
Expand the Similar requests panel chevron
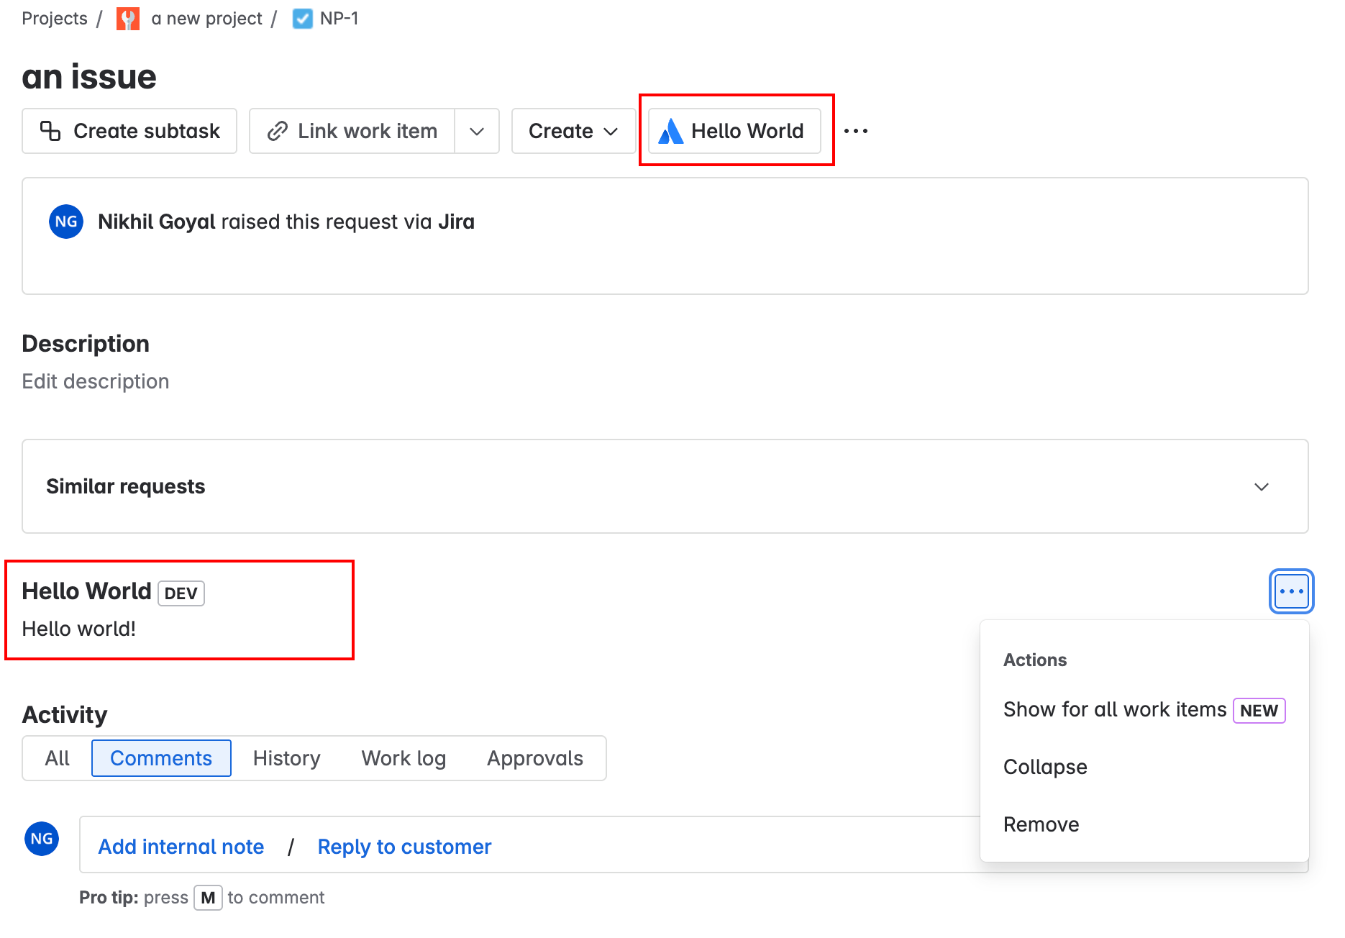(1261, 487)
